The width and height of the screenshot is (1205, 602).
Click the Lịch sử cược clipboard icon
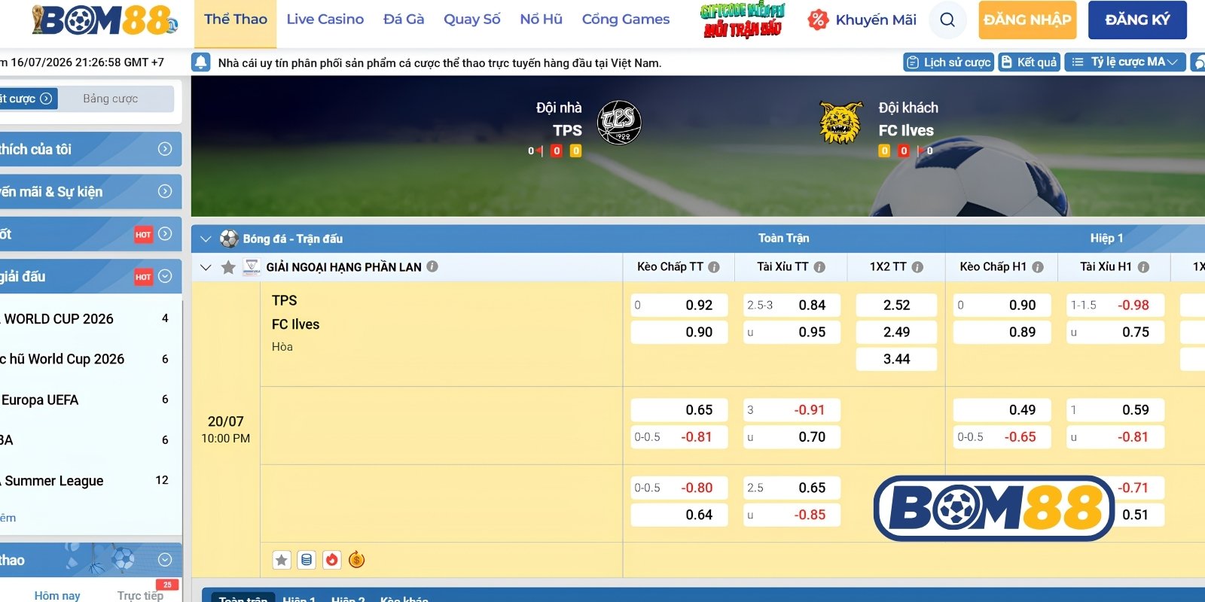(913, 62)
